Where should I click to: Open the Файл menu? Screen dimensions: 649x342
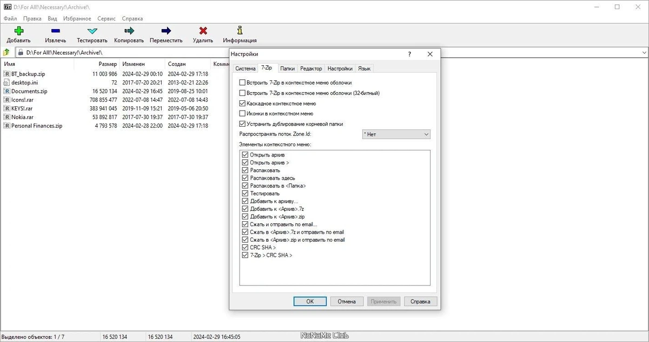pyautogui.click(x=10, y=18)
